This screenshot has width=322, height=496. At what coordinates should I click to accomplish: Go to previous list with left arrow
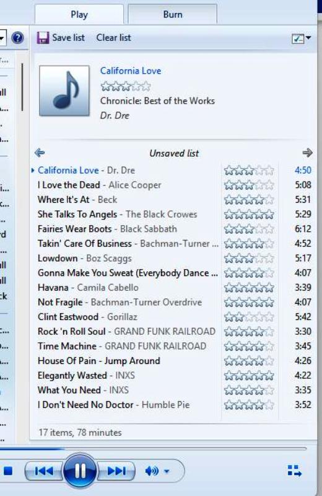[40, 153]
